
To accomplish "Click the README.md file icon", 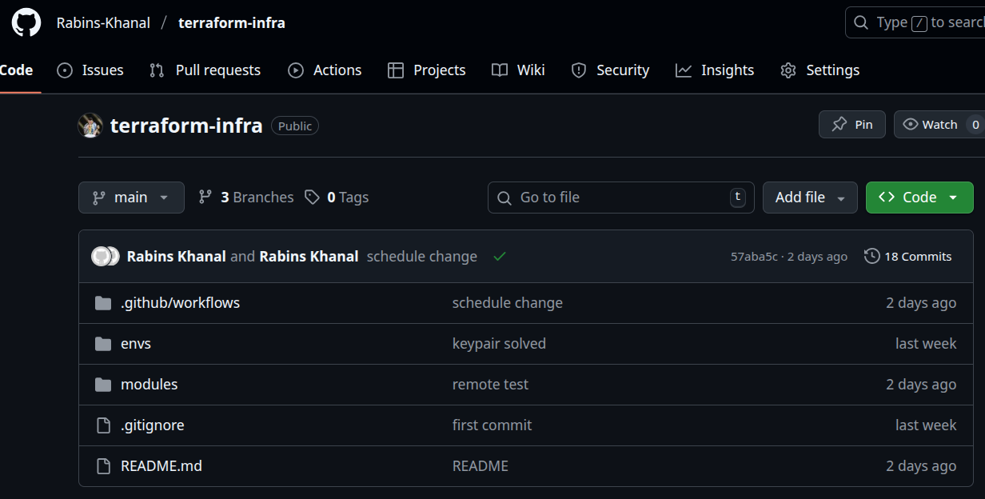I will coord(103,466).
